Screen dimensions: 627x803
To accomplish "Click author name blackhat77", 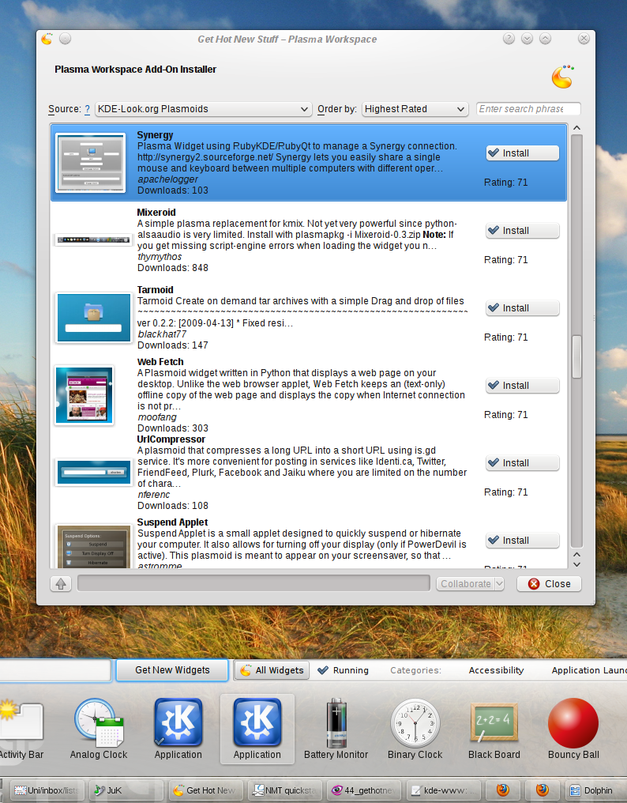I will tap(162, 334).
